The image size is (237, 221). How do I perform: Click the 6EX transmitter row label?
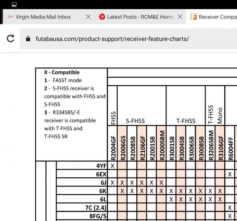[x=101, y=174]
